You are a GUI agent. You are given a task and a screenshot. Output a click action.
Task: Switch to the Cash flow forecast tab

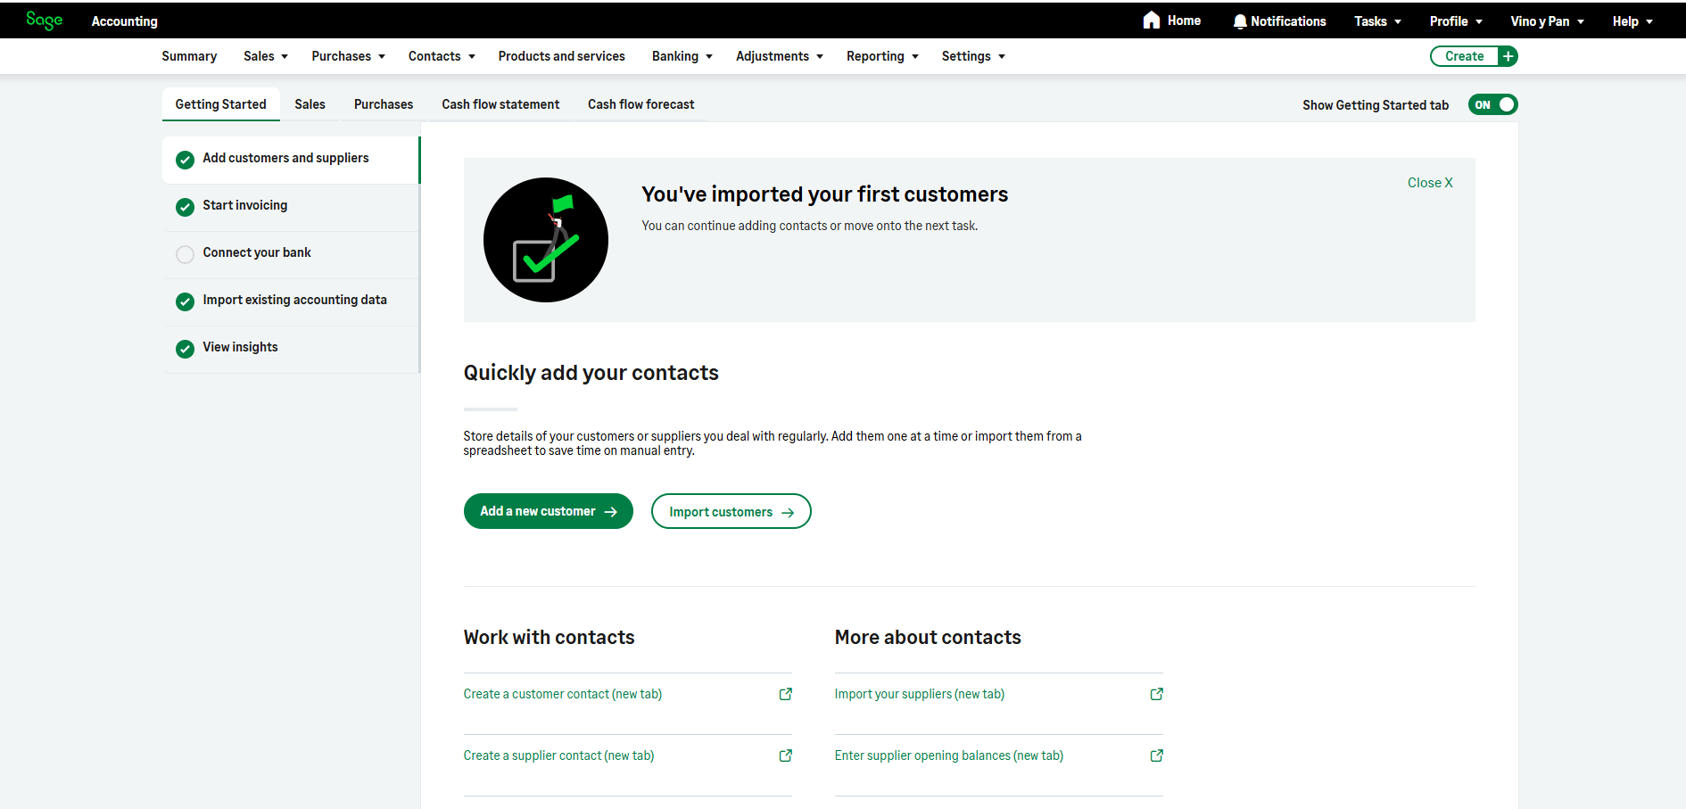(641, 104)
